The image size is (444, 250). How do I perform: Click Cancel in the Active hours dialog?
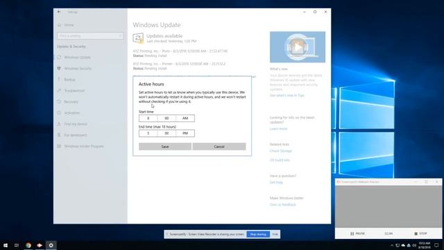[x=219, y=147]
